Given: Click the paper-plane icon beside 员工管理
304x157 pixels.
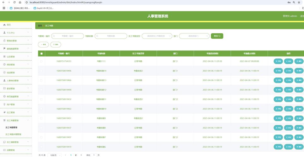Looking at the screenshot, I should pyautogui.click(x=4, y=112).
